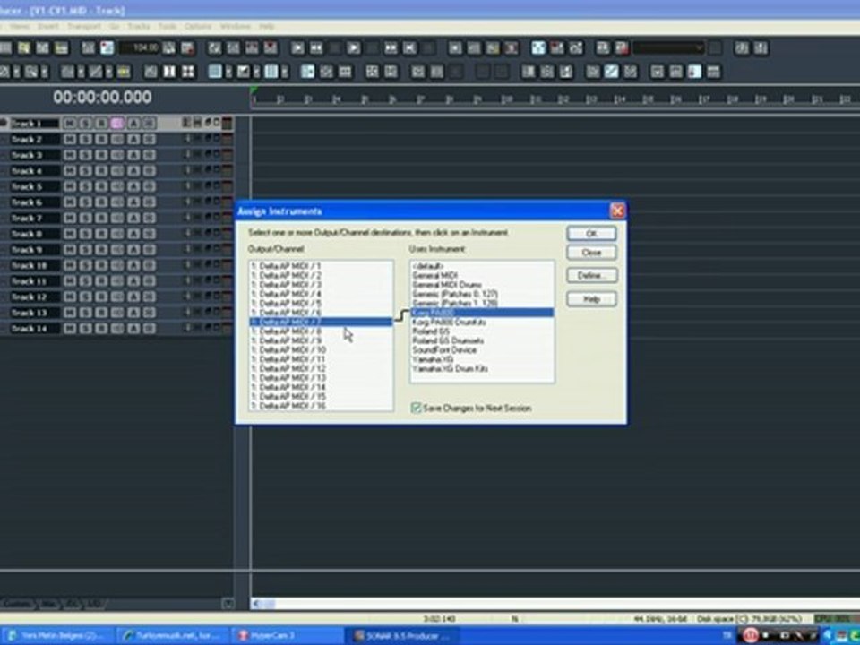Open the Insert menu
Viewport: 860px width, 645px height.
pos(48,26)
